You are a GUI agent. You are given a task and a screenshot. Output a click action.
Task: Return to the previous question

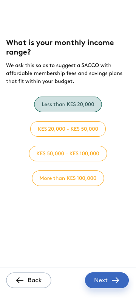click(x=29, y=280)
